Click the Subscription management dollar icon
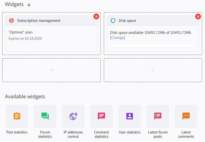205x142 pixels. (11, 21)
